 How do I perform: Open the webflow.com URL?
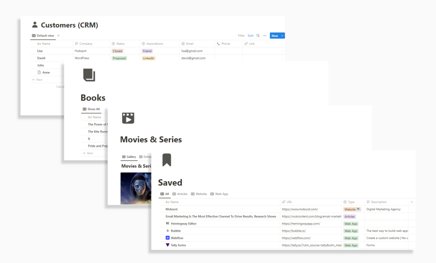pyautogui.click(x=296, y=238)
